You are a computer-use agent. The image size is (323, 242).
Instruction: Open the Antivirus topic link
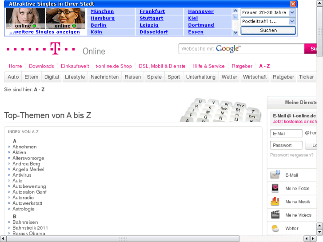tap(22, 175)
